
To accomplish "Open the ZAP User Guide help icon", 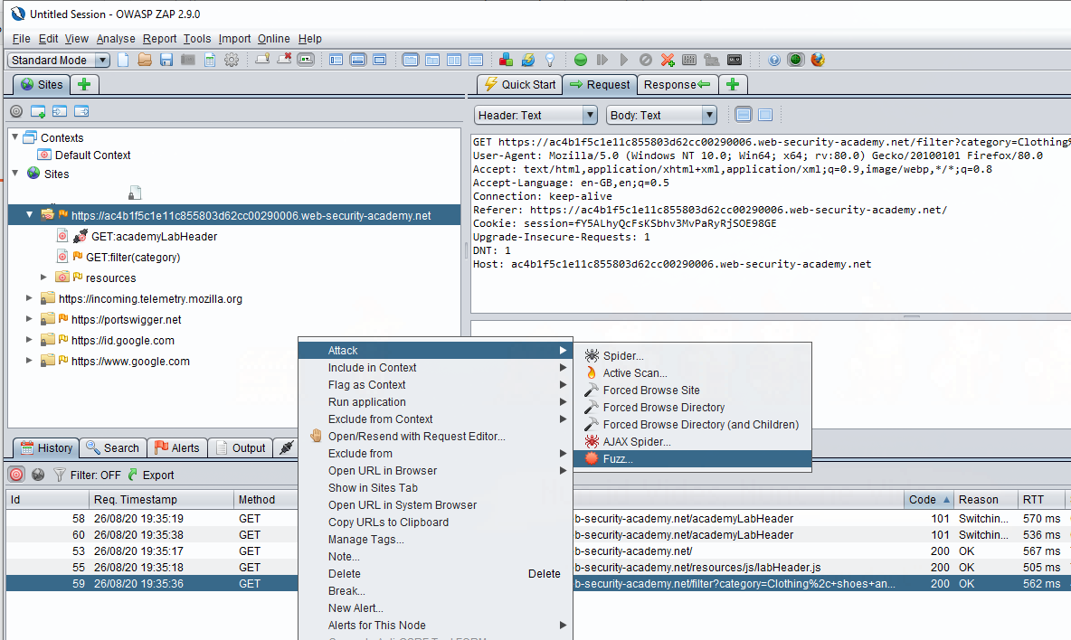I will click(x=774, y=60).
